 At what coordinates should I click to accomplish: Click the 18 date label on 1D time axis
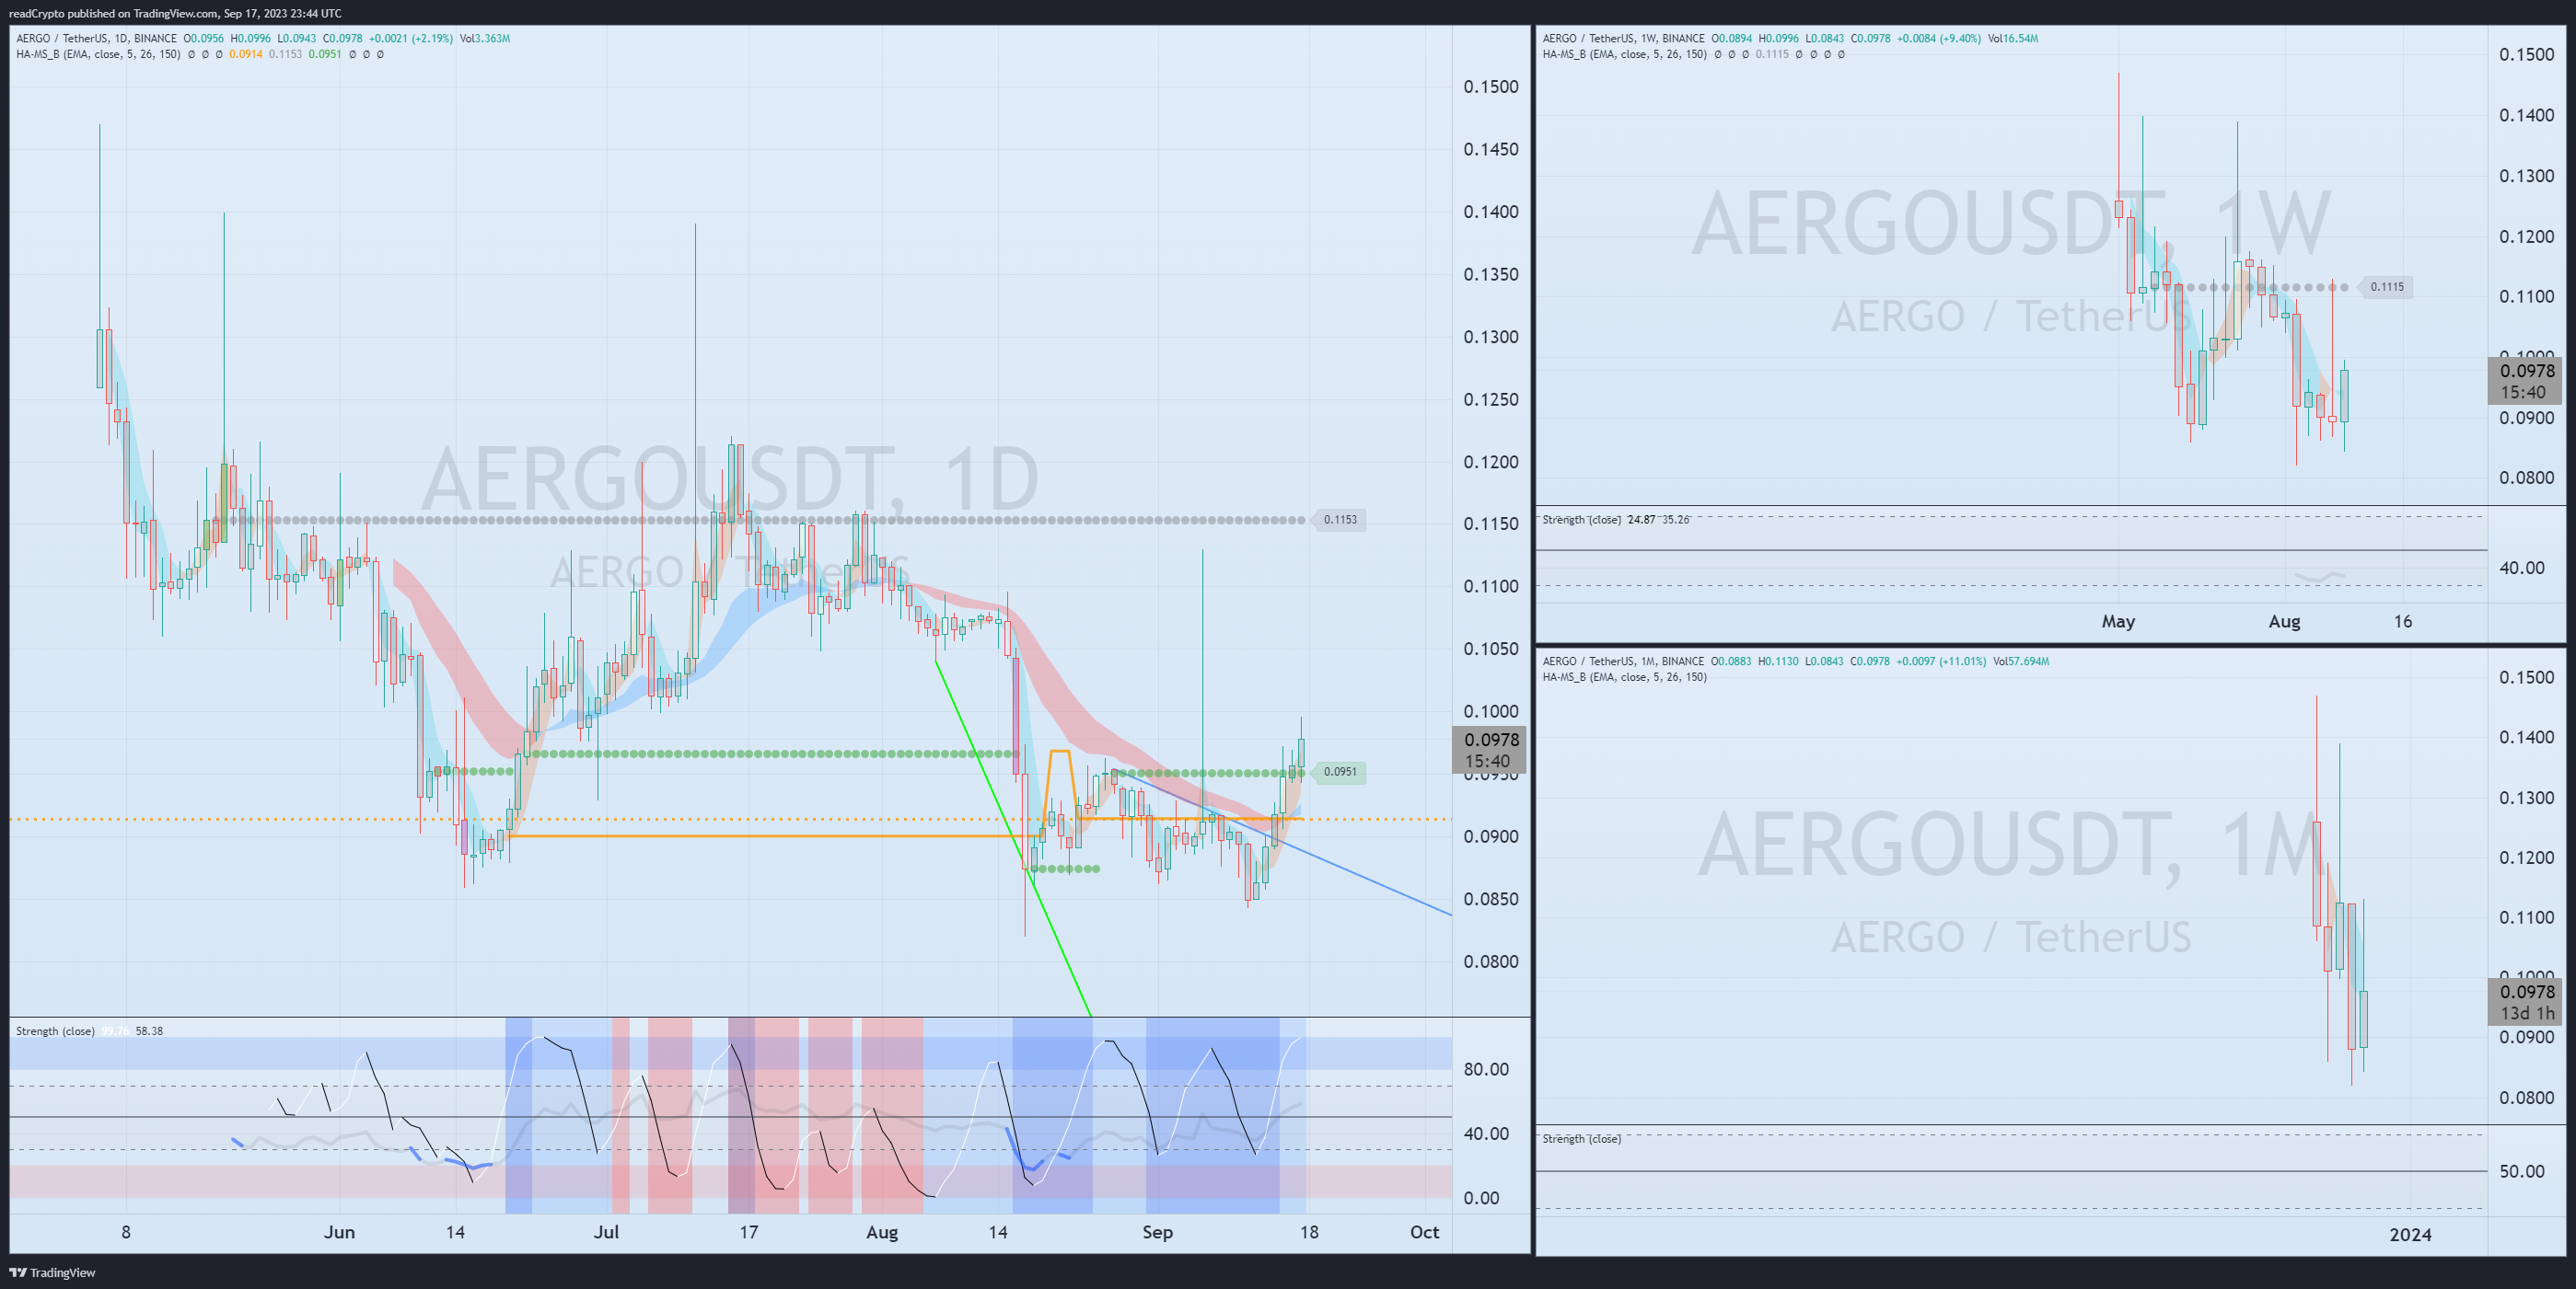[1308, 1232]
